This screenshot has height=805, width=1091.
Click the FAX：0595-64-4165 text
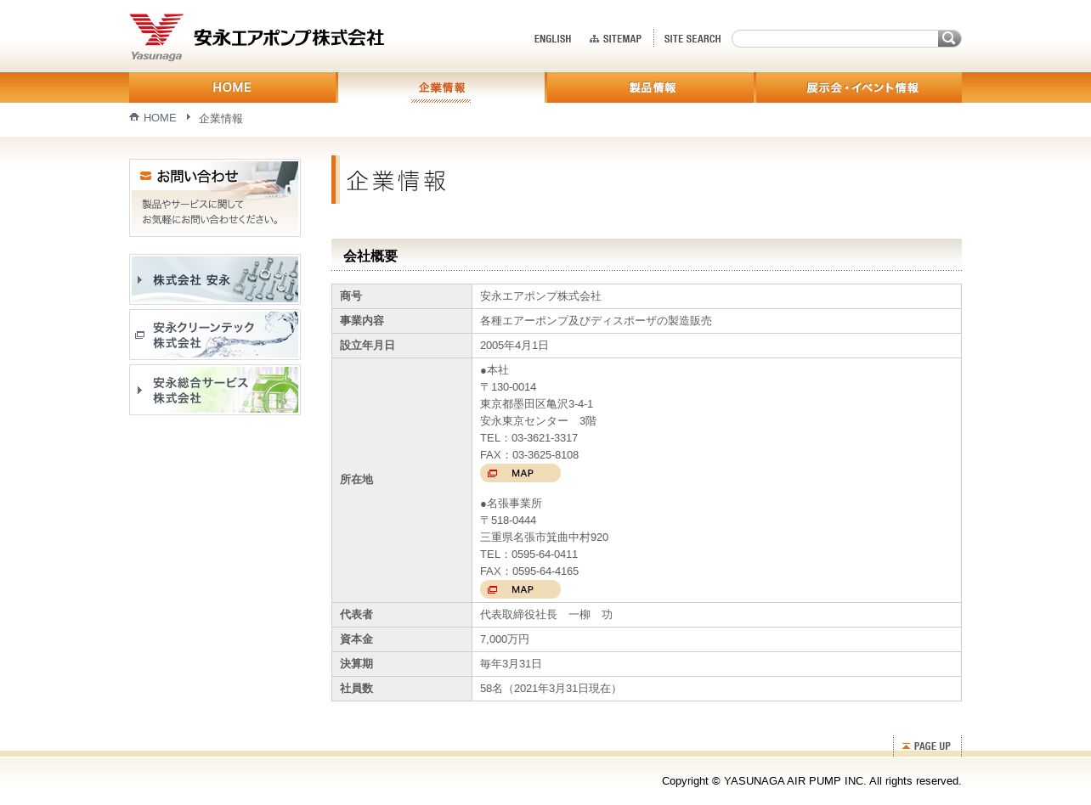[529, 571]
